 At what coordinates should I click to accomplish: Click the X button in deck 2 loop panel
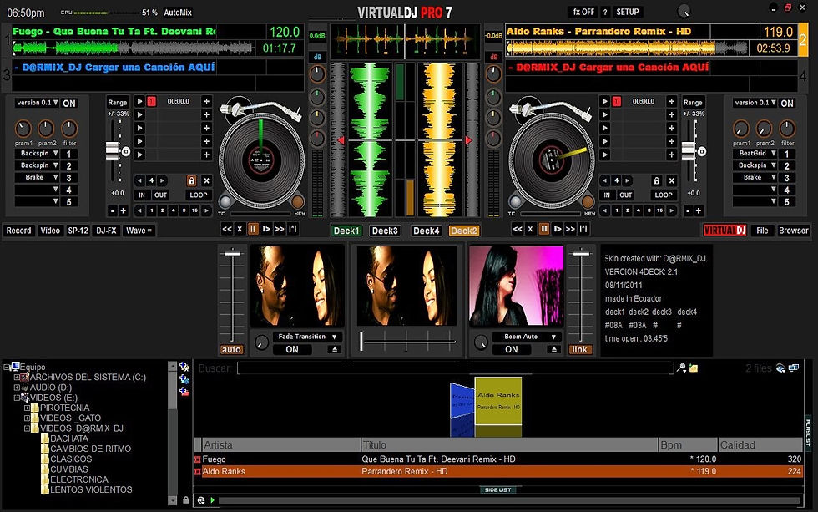tap(672, 180)
